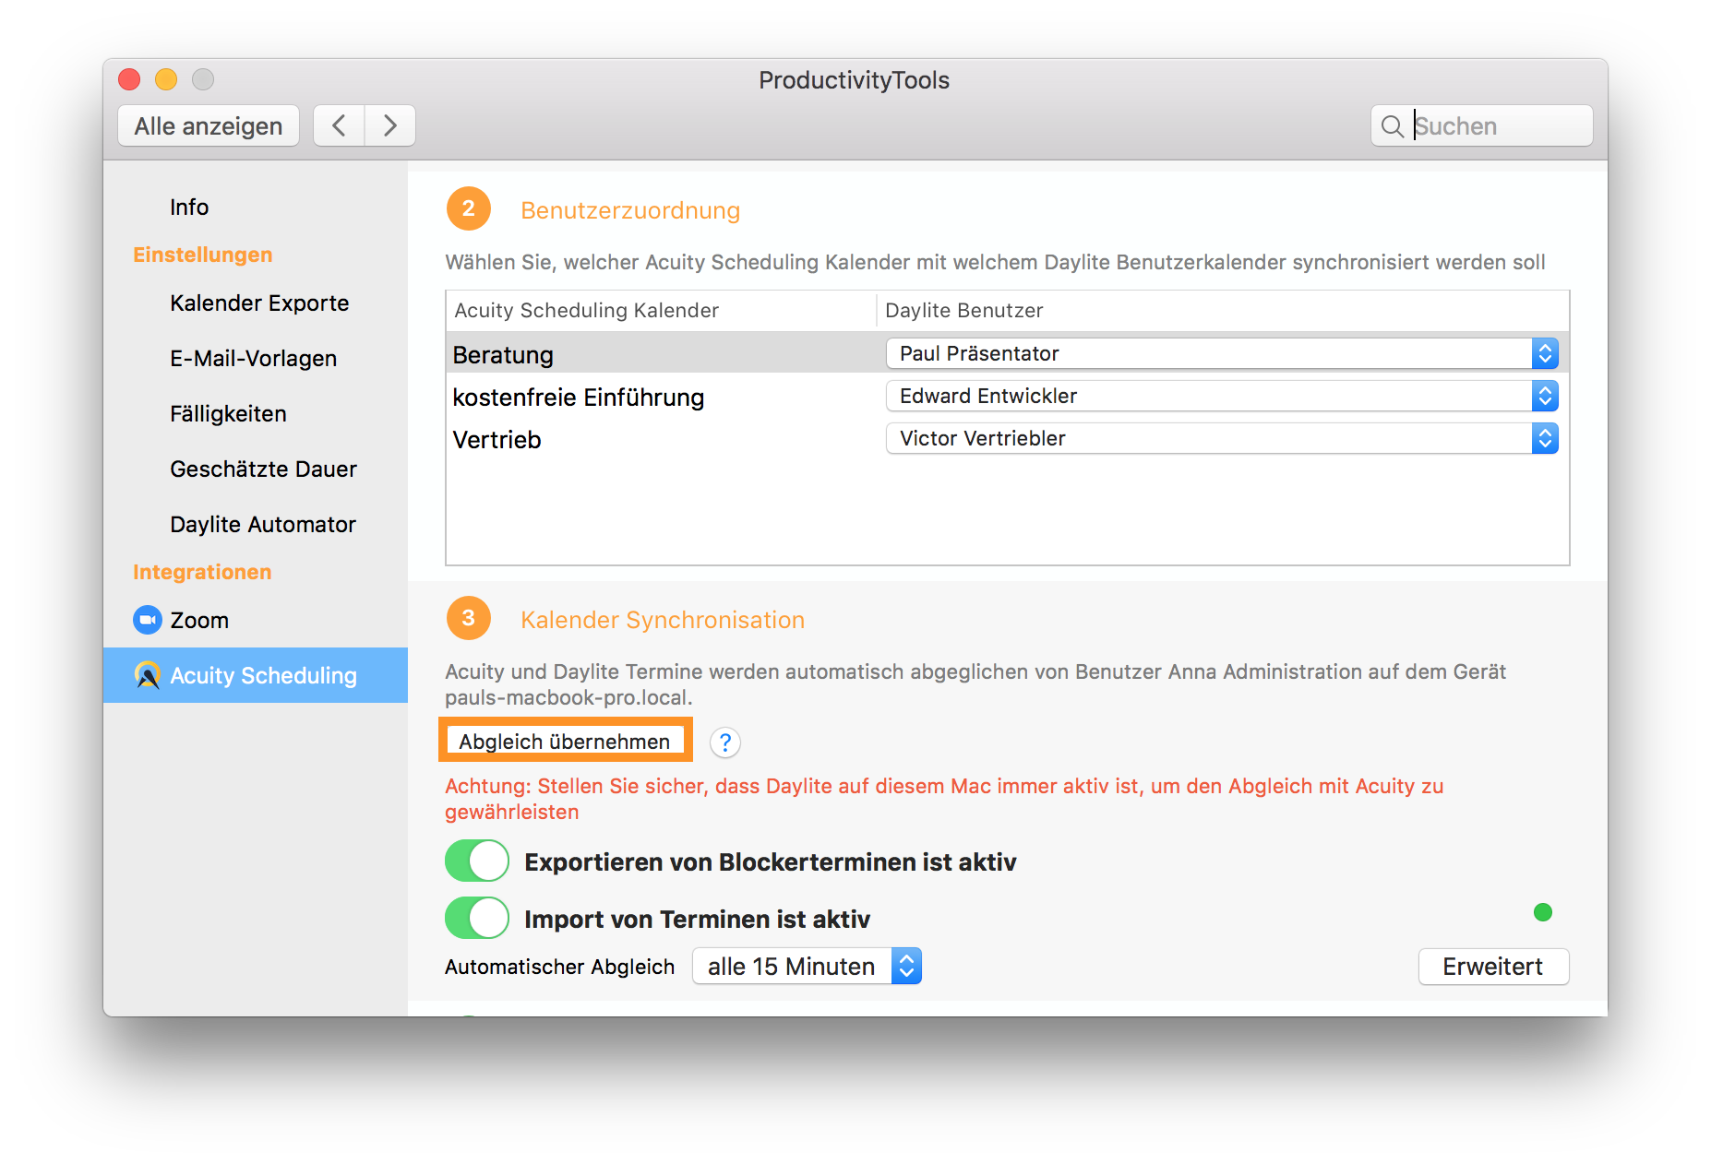This screenshot has height=1164, width=1711.
Task: Click the red close window button
Action: (129, 80)
